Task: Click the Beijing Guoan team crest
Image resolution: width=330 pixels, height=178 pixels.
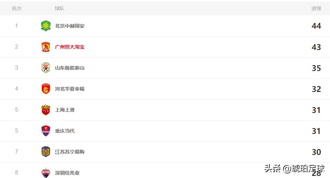Action: point(46,26)
